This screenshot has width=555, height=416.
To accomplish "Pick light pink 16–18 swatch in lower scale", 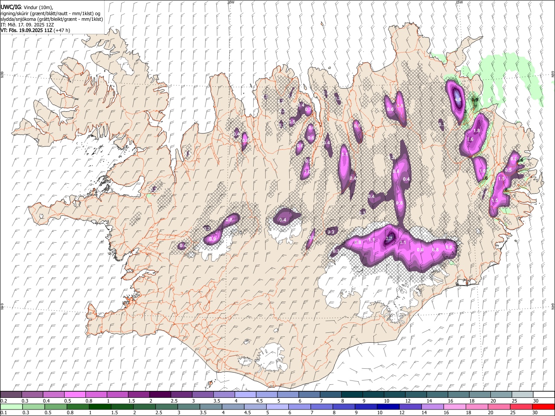I will (455, 407).
